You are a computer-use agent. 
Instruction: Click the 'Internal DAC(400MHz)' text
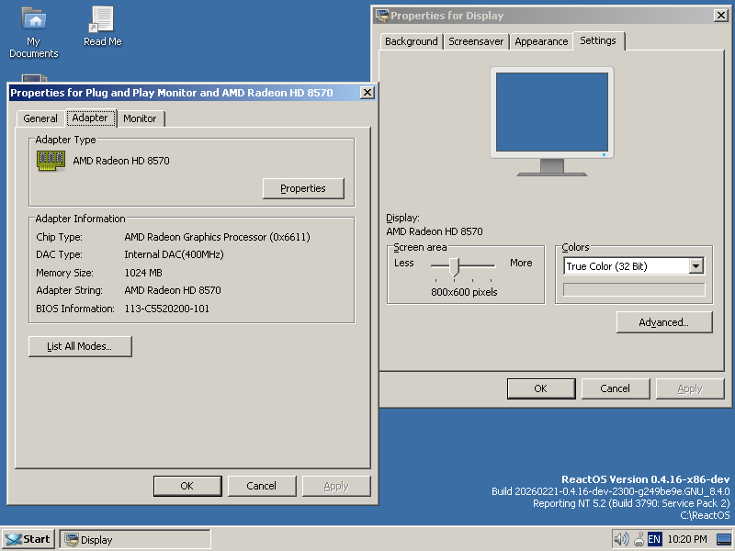pyautogui.click(x=174, y=254)
